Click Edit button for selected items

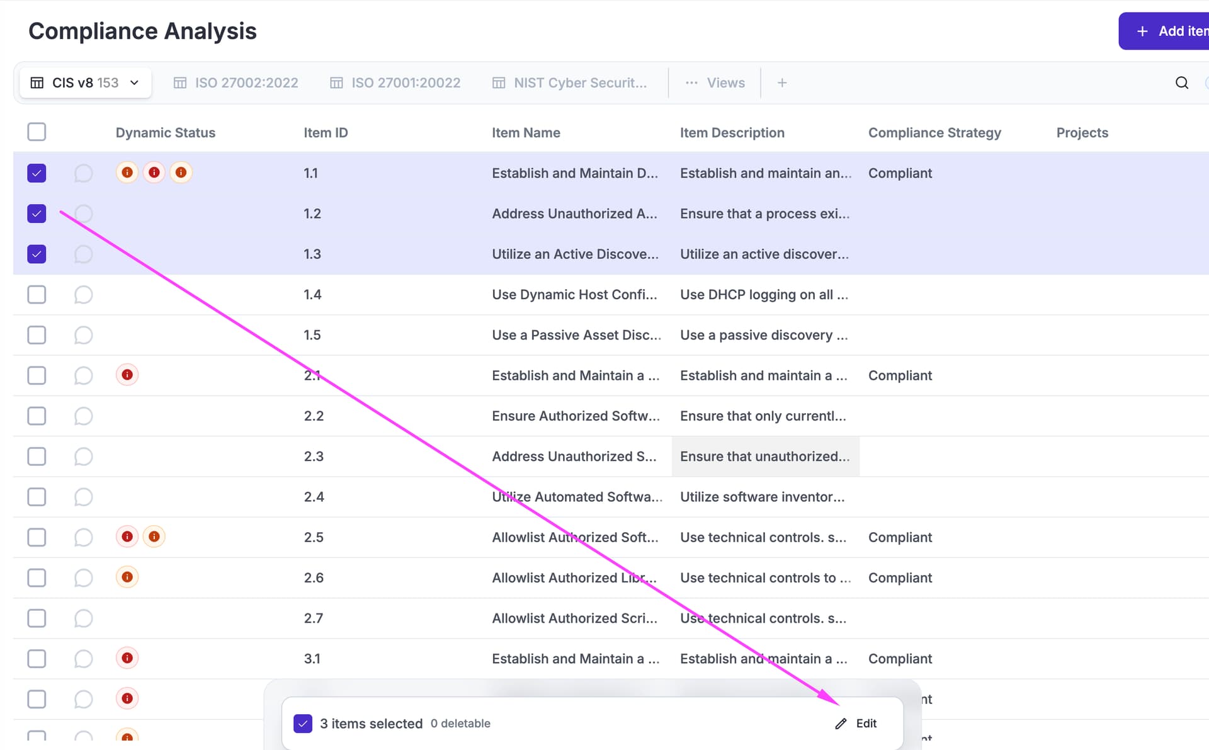pyautogui.click(x=856, y=724)
